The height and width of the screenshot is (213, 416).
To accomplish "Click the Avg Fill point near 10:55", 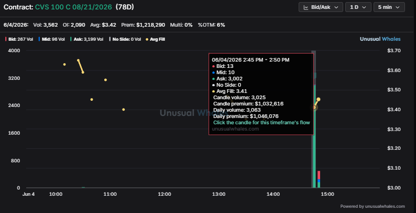I will (105, 80).
